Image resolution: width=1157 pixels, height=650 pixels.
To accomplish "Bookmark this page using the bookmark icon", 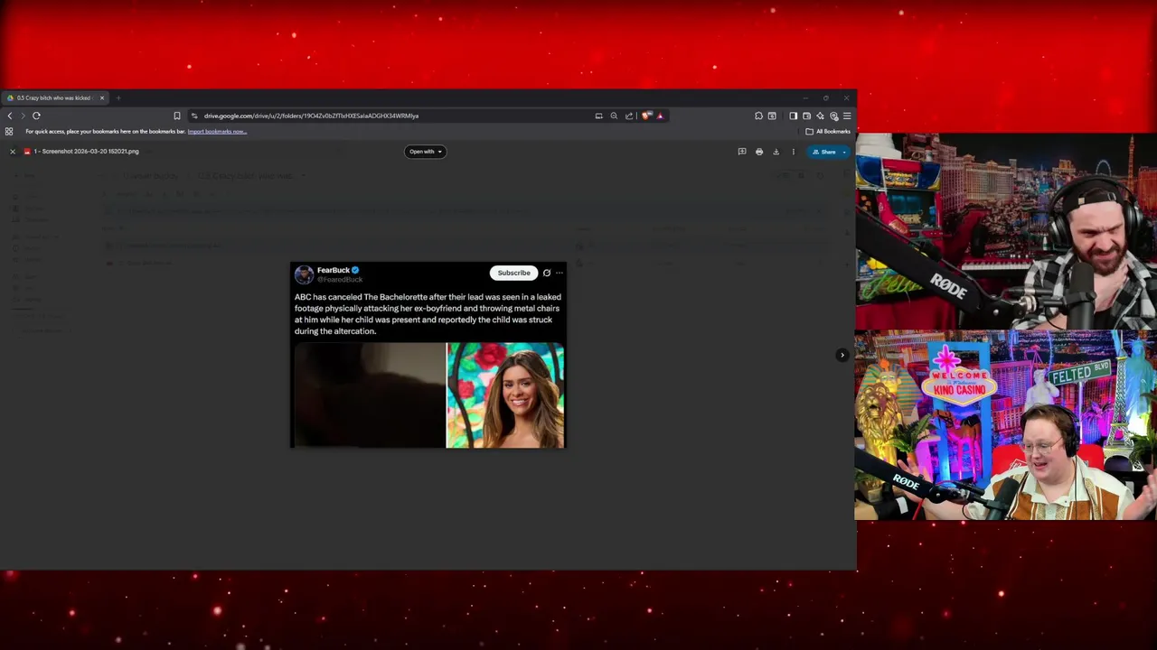I will 177,116.
